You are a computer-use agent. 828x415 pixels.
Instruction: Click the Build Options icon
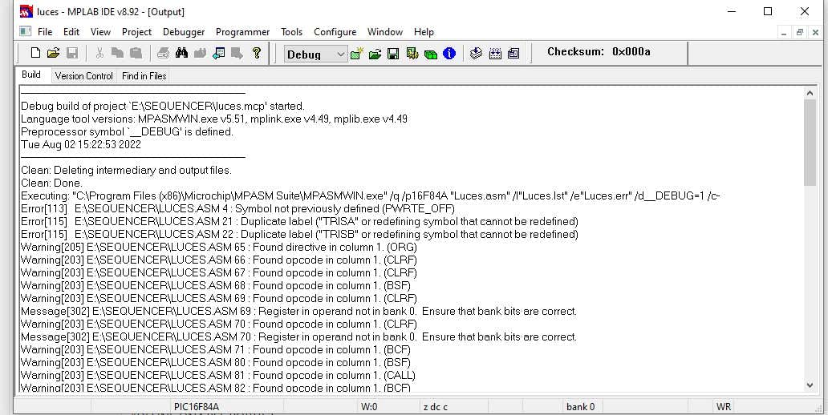click(412, 53)
